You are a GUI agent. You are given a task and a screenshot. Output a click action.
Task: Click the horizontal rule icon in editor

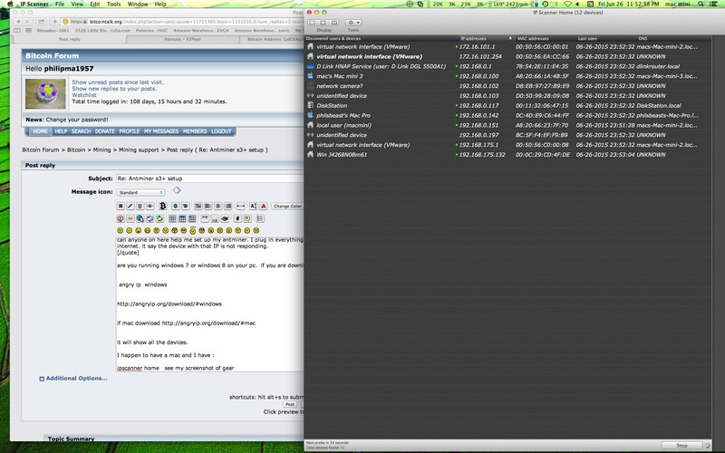(x=241, y=207)
